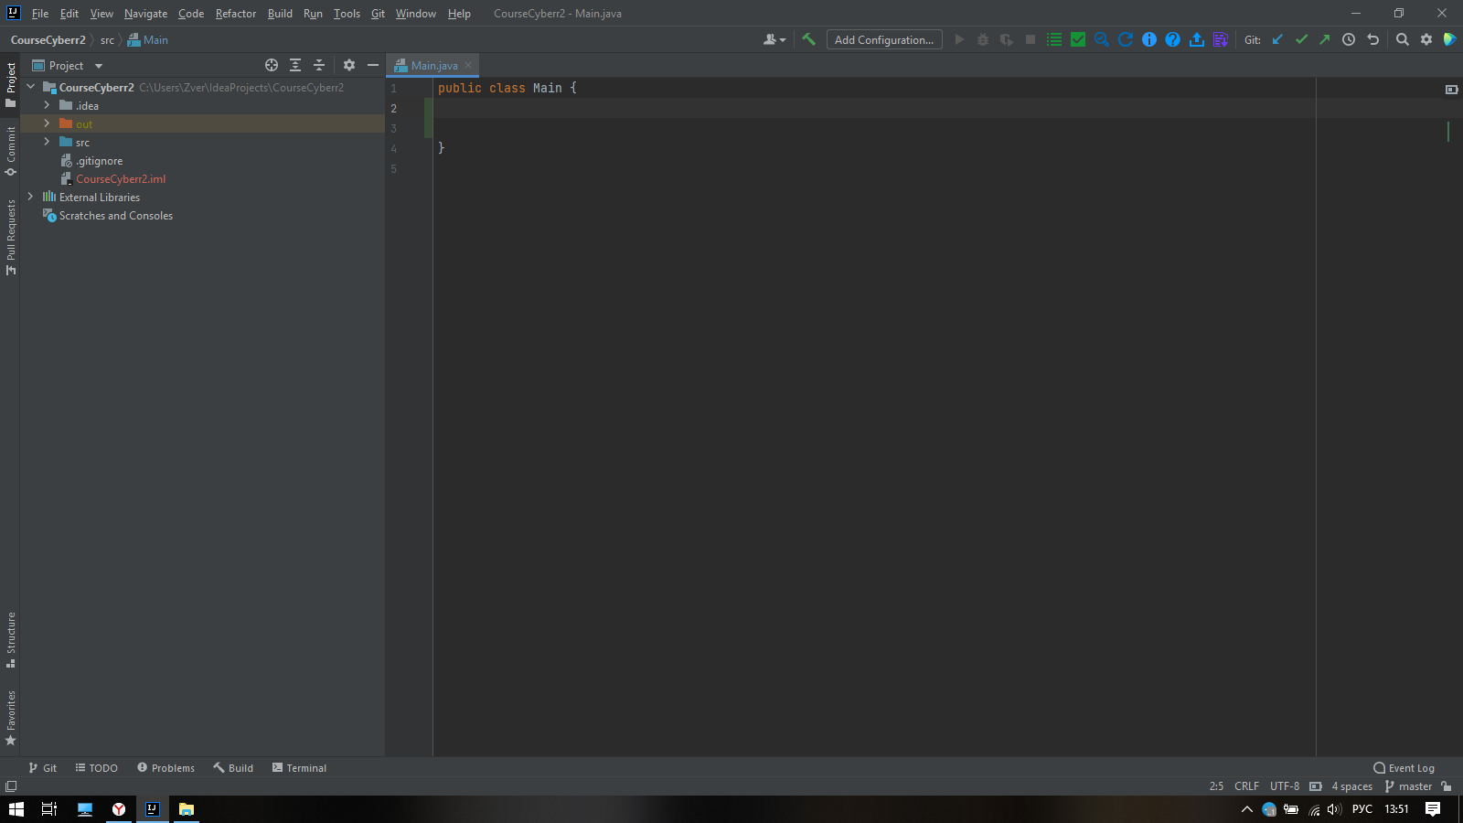Viewport: 1463px width, 823px height.
Task: Click the Build Project hammer icon
Action: tap(808, 39)
